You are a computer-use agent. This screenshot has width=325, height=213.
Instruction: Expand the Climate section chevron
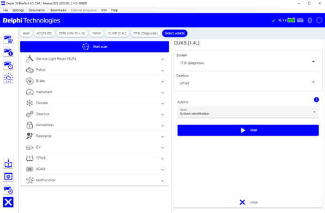162,103
